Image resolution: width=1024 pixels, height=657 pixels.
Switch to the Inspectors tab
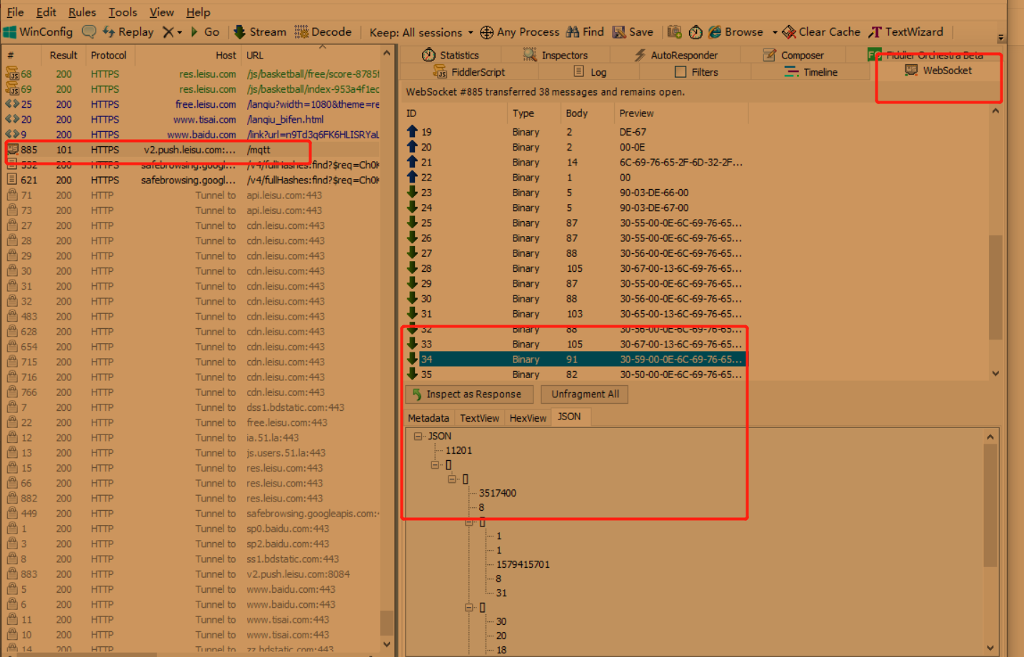click(x=555, y=55)
